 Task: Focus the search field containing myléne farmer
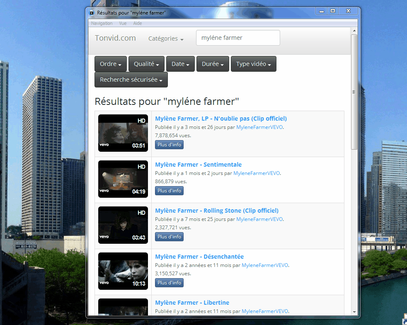(x=238, y=38)
